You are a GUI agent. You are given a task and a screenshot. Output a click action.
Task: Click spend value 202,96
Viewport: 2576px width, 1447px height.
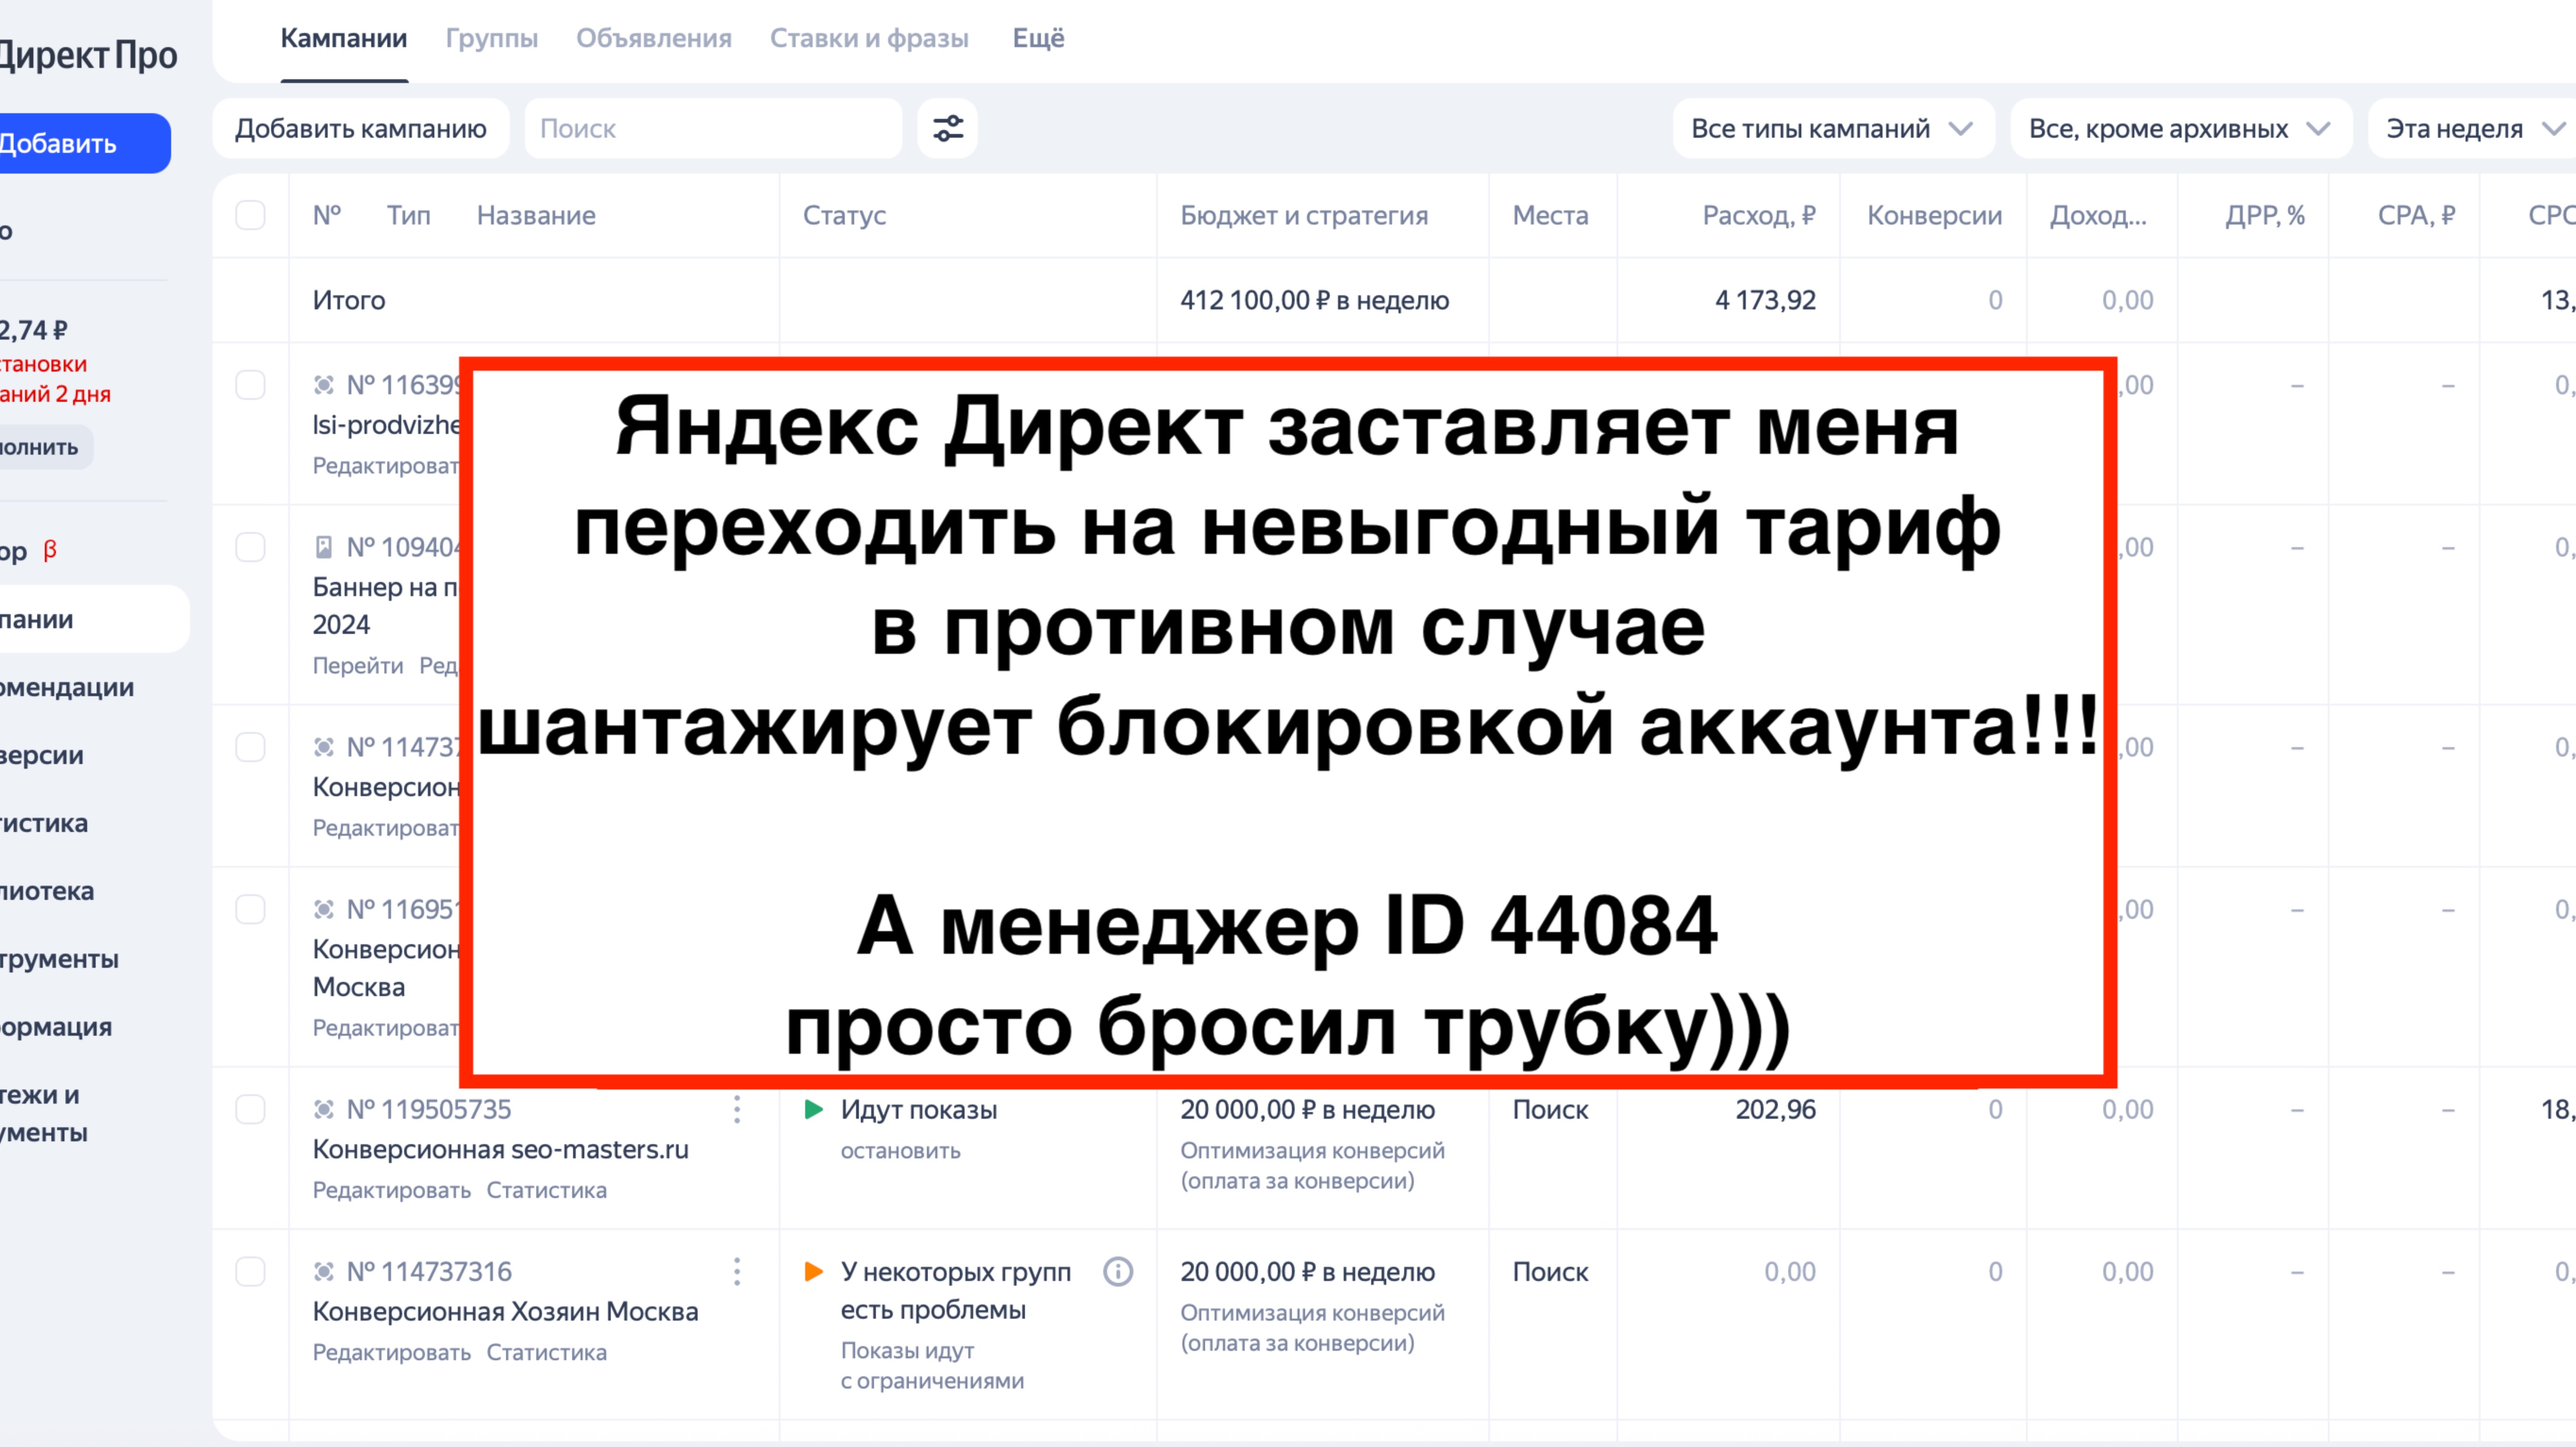1775,1109
